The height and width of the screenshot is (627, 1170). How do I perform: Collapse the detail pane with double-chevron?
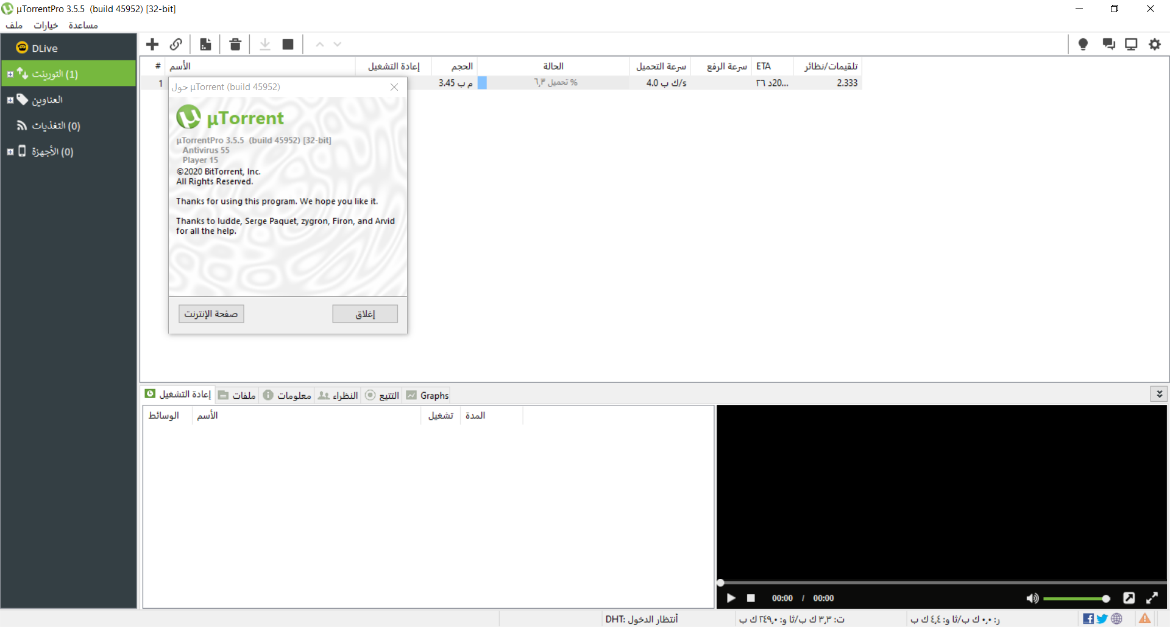click(x=1159, y=394)
